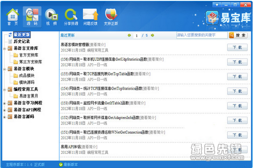
Task: Collapse the 易语言支持库 tree node
Action: click(5, 49)
